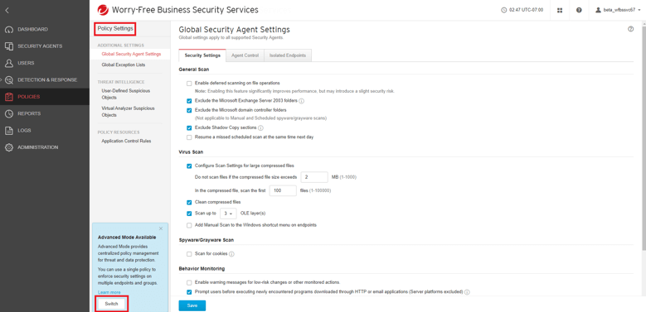Viewport: 646px width, 312px height.
Task: Enable Scan for cookies
Action: pos(189,254)
